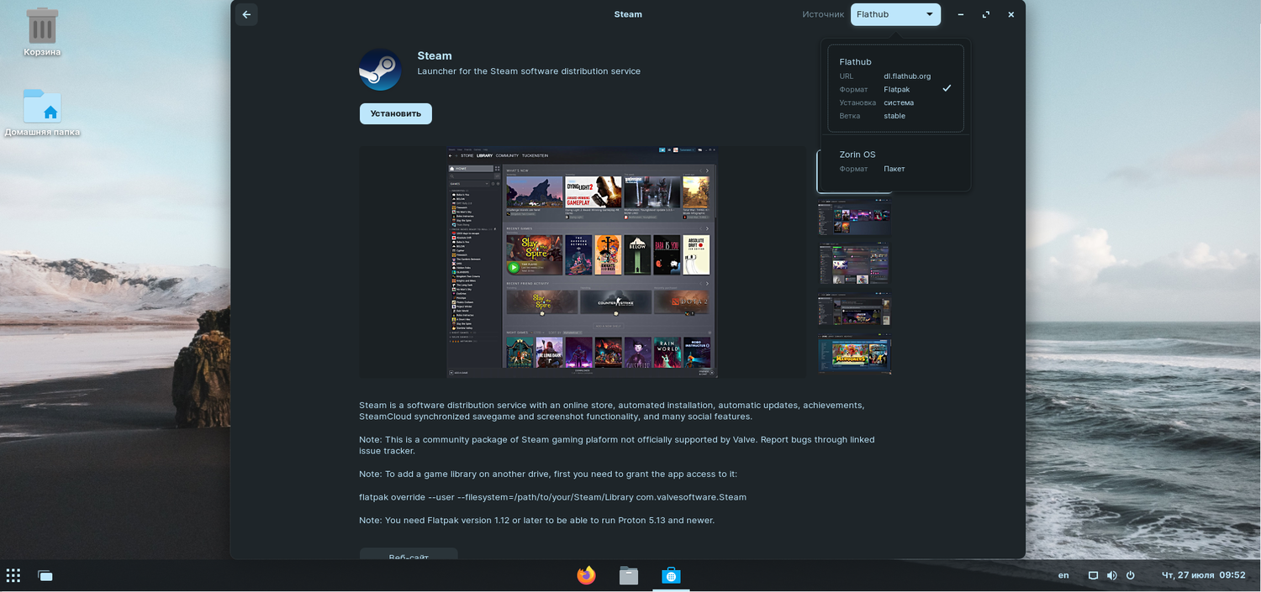Open the volume control in system tray
The image size is (1261, 592).
tap(1112, 575)
